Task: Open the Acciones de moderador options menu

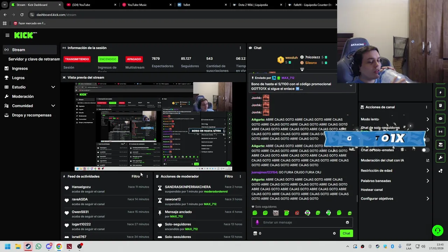Action: coord(240,176)
